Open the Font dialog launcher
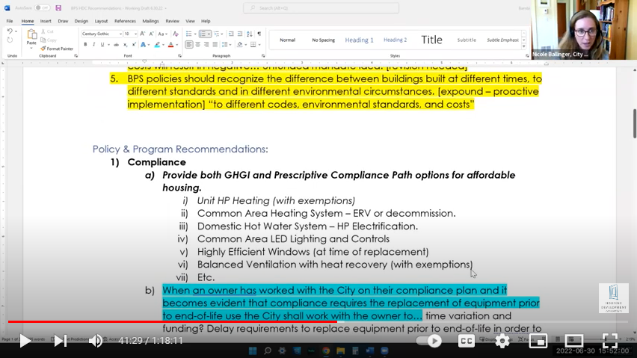This screenshot has width=637, height=358. click(179, 56)
